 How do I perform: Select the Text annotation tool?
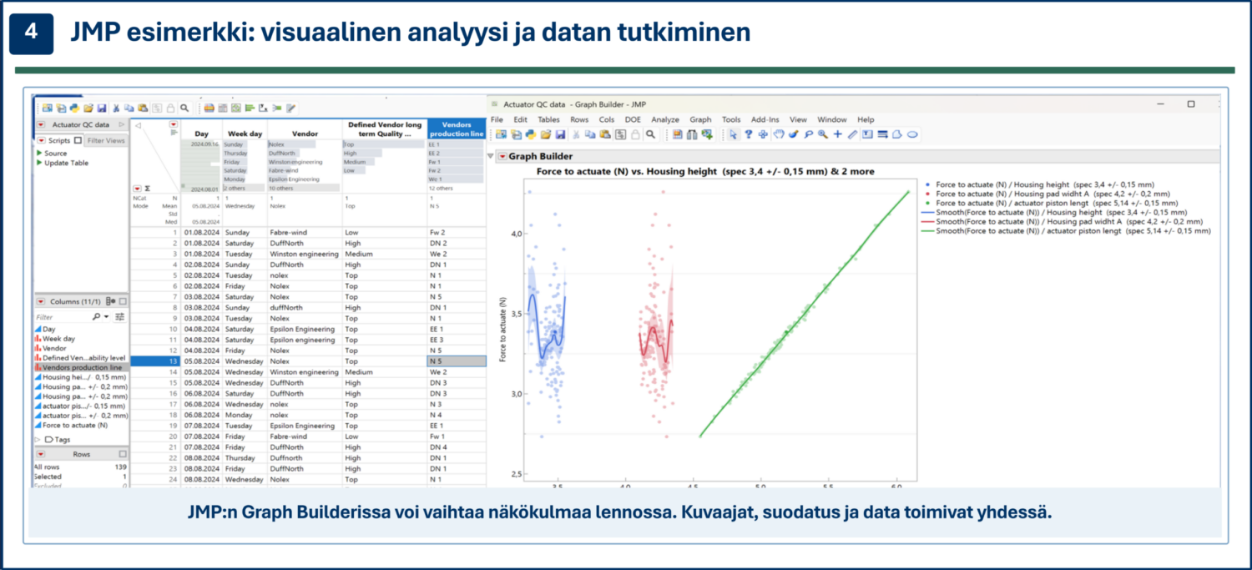(x=867, y=134)
